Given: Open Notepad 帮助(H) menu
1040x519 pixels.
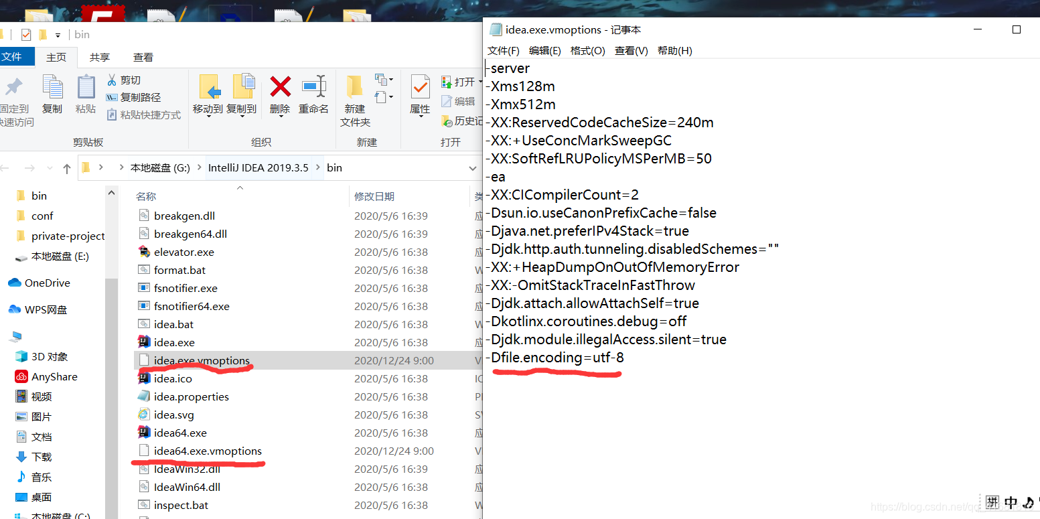Looking at the screenshot, I should [674, 50].
